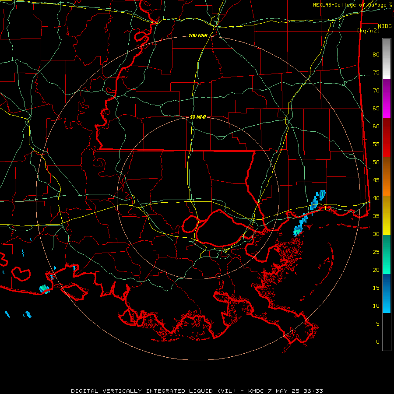Image resolution: width=394 pixels, height=394 pixels.
Task: Click the 50 value on the colorbar scale
Action: pos(376,162)
